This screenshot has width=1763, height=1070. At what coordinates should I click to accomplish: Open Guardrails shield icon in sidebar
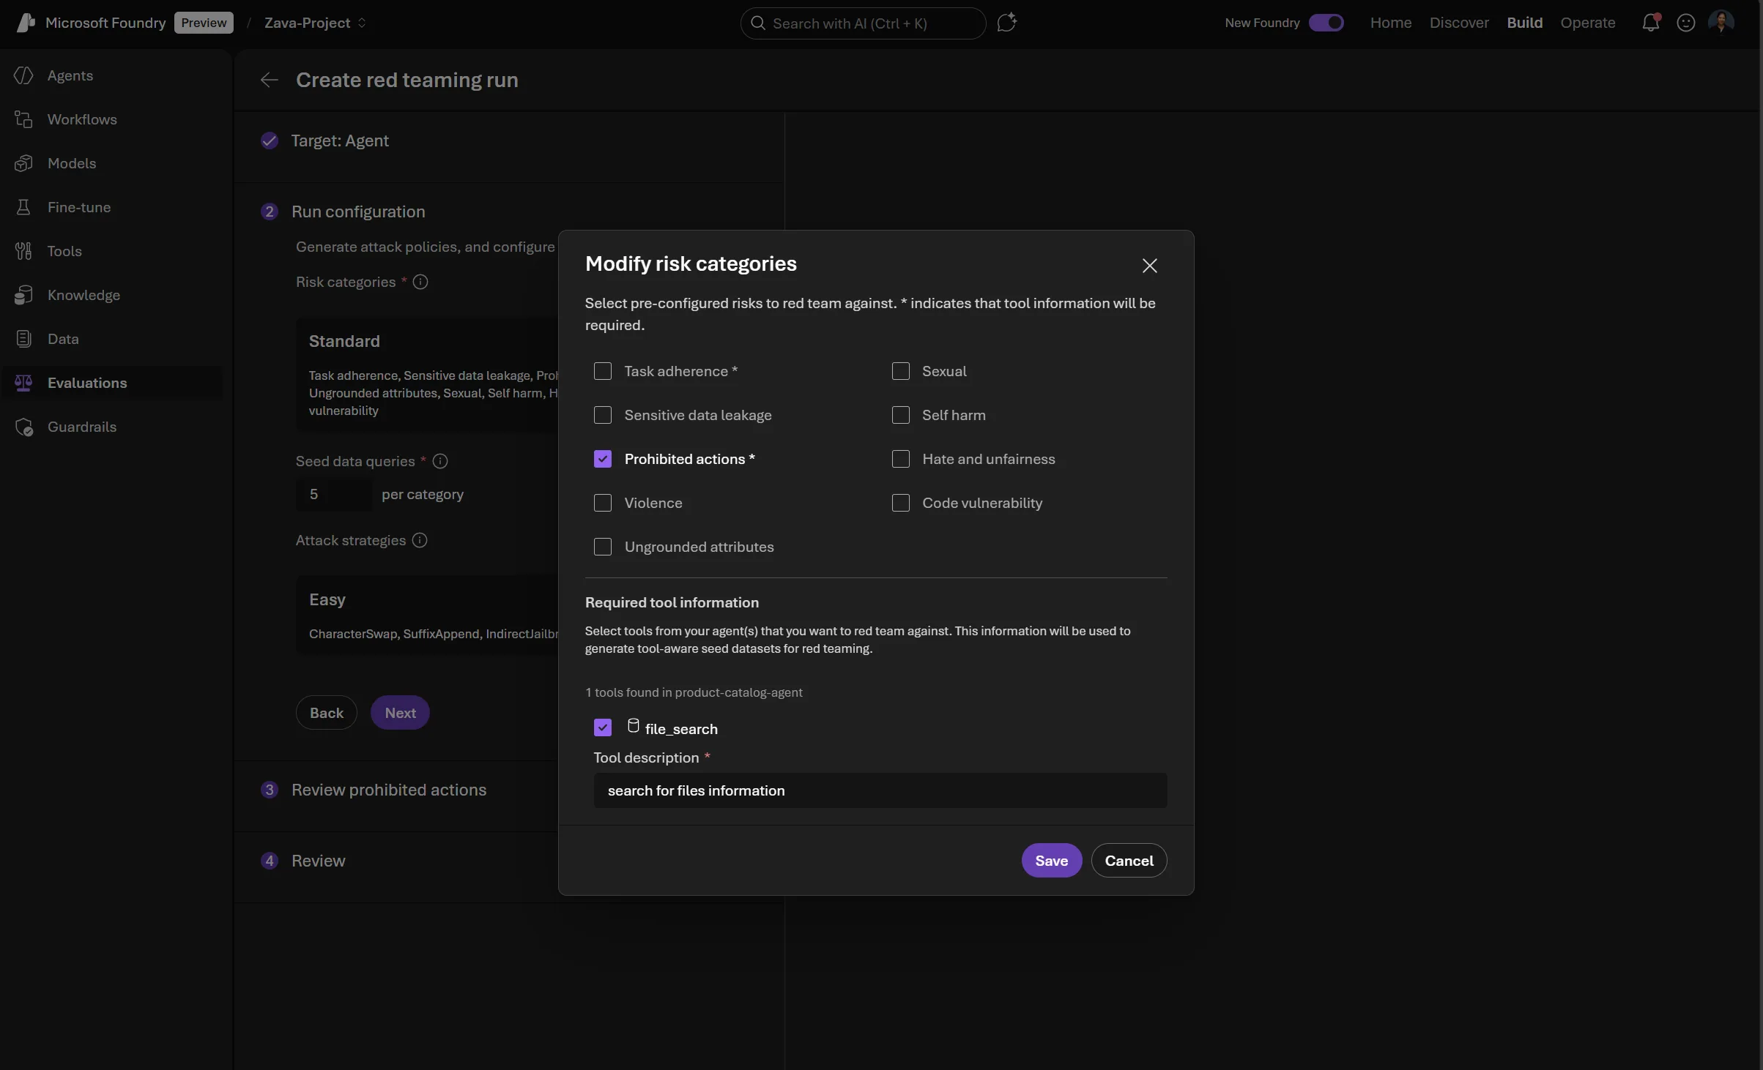tap(23, 427)
